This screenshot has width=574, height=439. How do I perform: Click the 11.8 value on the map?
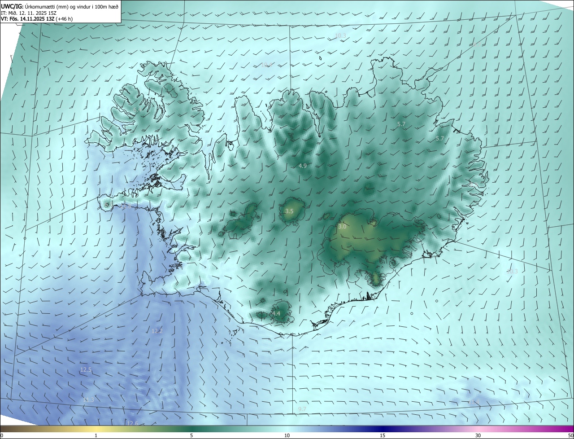tap(127, 207)
